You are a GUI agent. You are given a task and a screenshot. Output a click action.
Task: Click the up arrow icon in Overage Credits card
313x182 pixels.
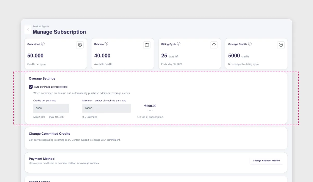(281, 45)
